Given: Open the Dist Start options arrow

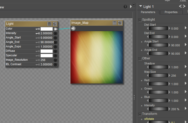Looking at the screenshot, I should (x=186, y=28).
